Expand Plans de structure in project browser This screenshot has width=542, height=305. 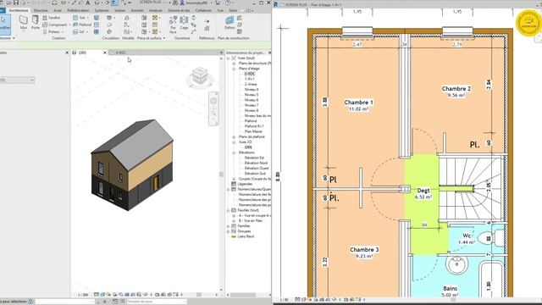[x=234, y=64]
